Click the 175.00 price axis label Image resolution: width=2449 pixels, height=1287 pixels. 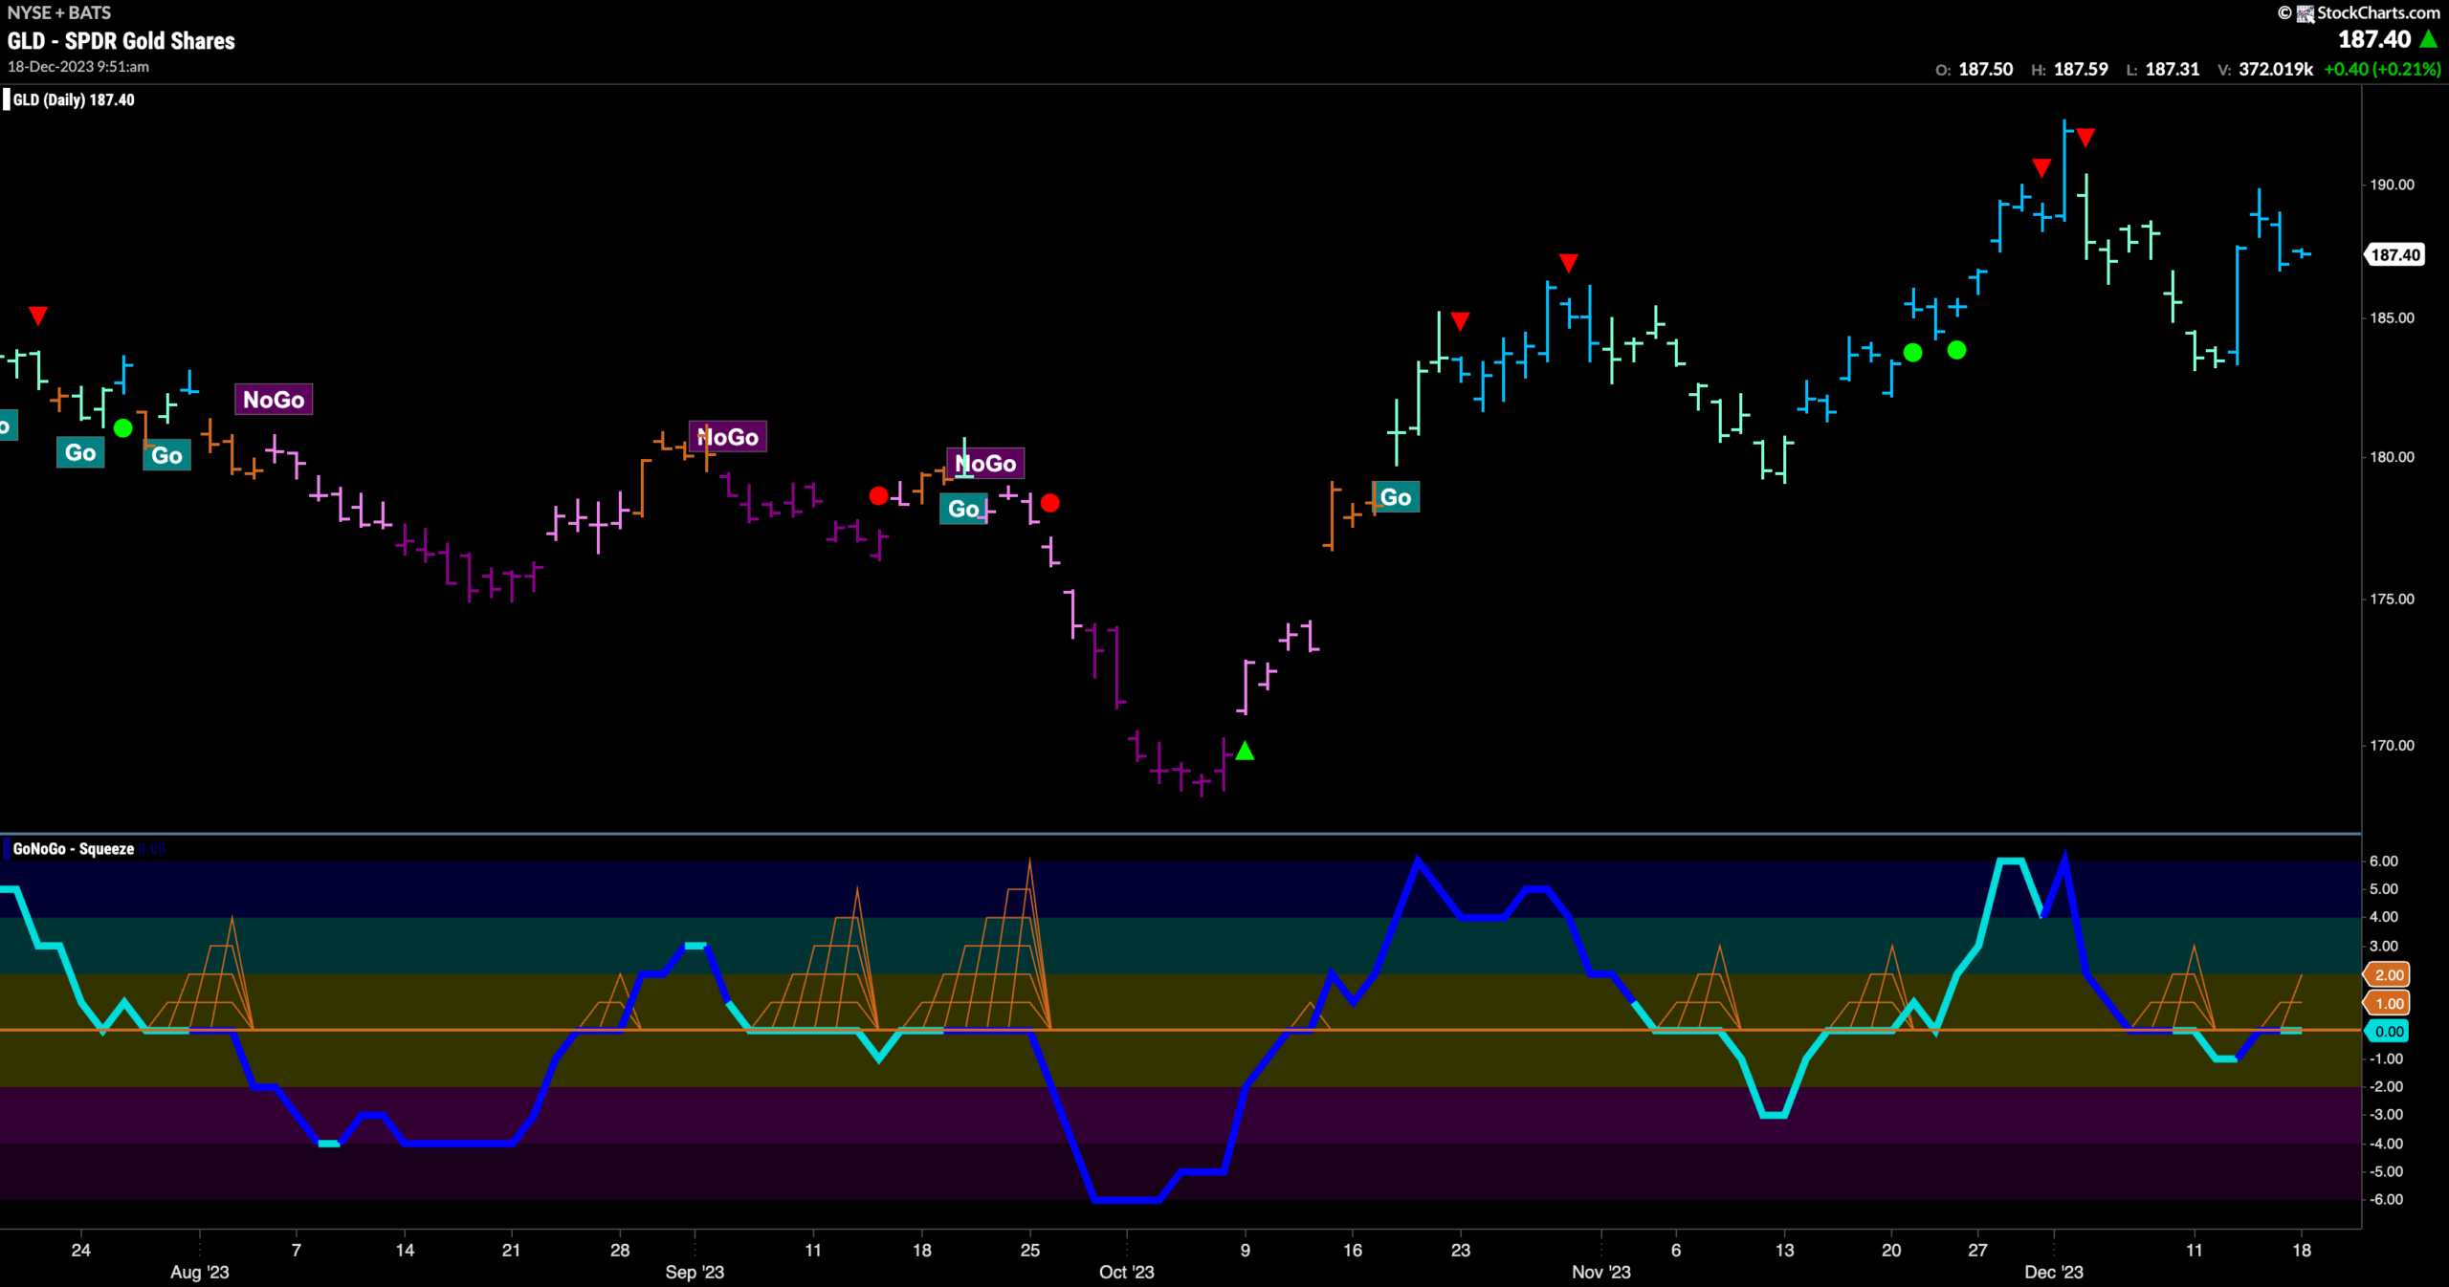click(2392, 599)
